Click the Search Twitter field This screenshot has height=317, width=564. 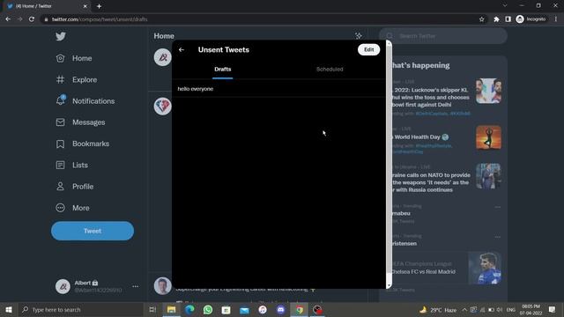pyautogui.click(x=443, y=36)
